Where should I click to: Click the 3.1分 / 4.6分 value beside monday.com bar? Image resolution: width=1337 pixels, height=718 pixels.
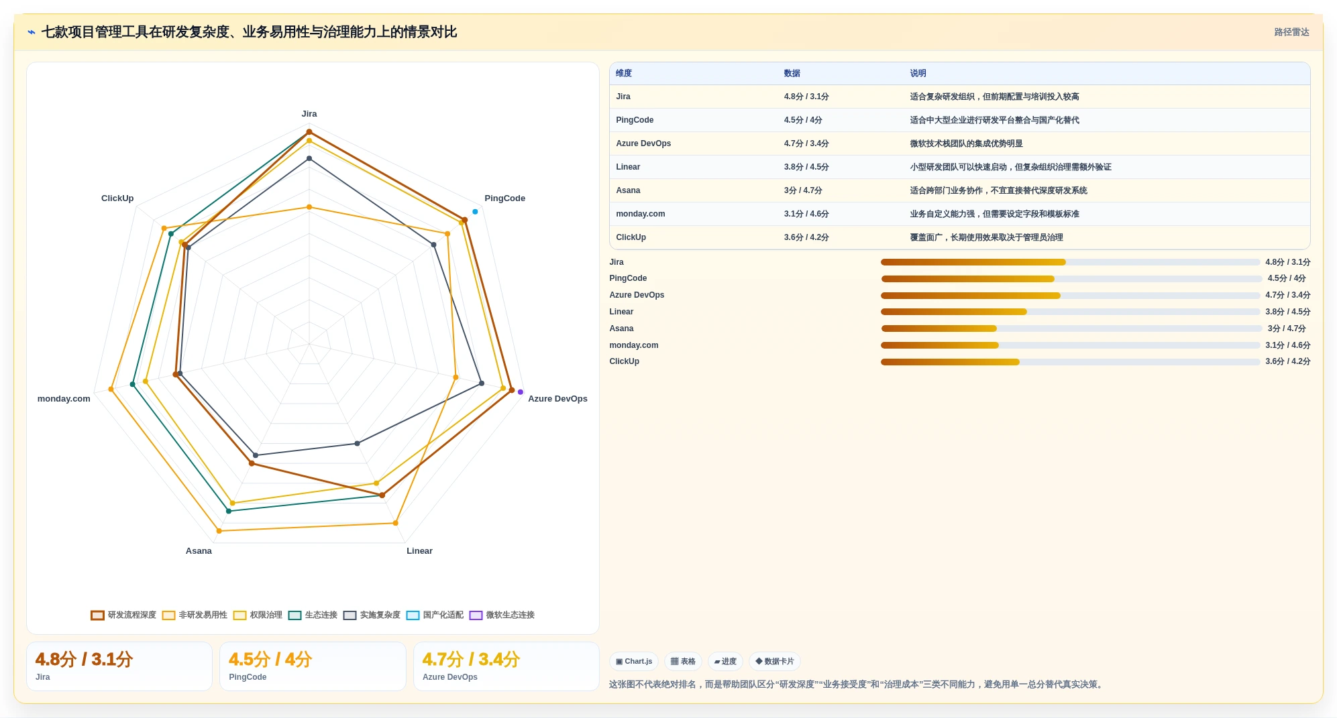pyautogui.click(x=1287, y=345)
